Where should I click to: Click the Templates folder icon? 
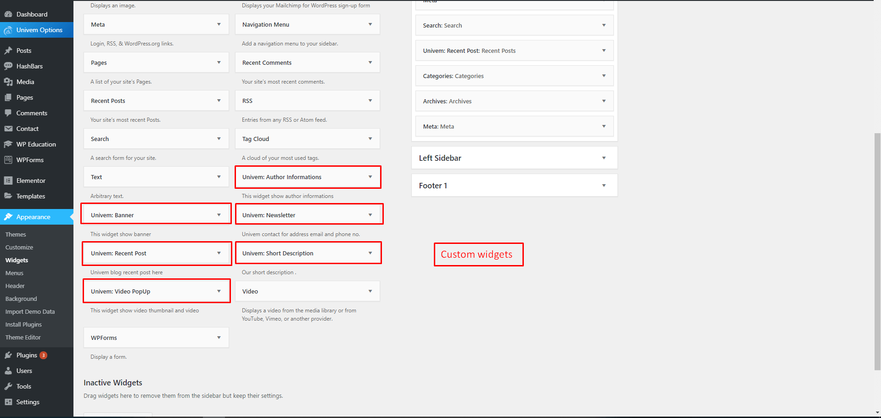click(x=8, y=196)
